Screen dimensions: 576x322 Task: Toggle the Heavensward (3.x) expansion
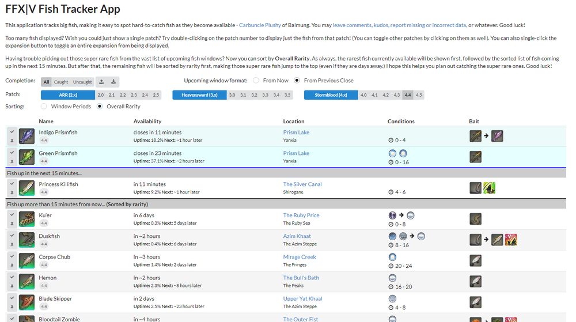pos(199,95)
